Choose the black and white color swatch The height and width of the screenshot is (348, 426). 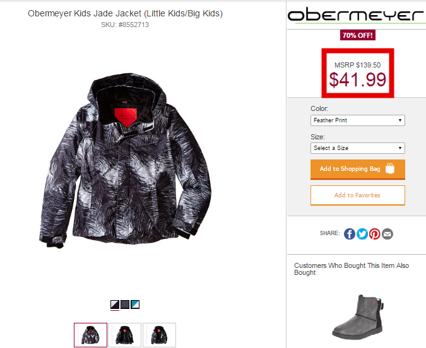coord(115,304)
